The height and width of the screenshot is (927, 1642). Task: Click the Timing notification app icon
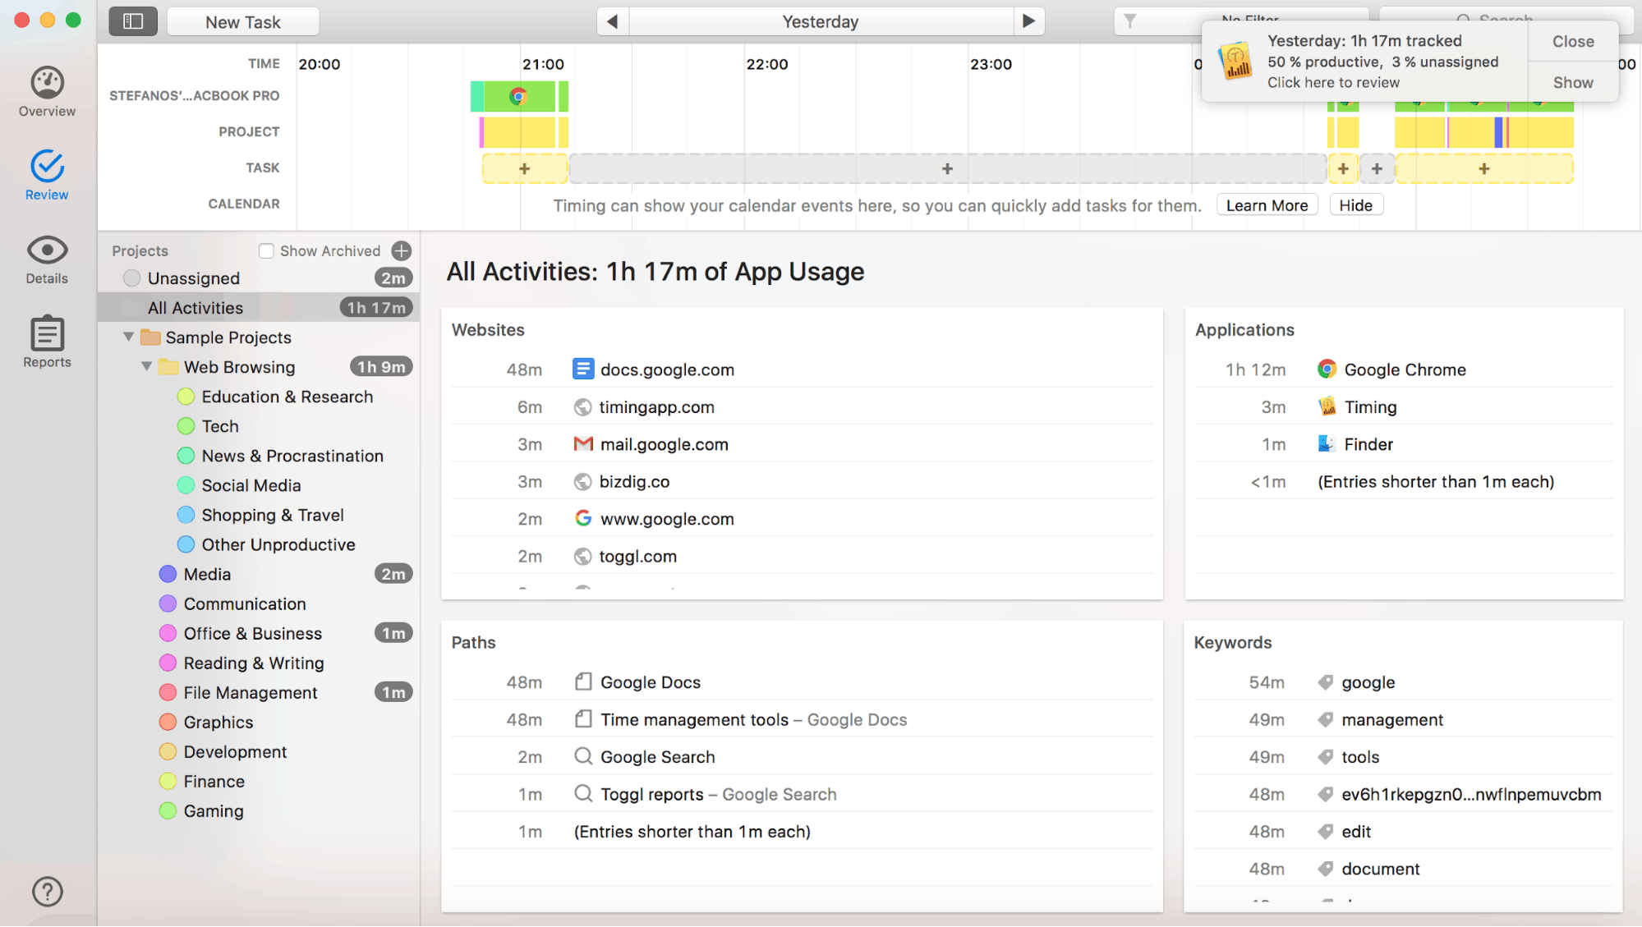(x=1235, y=62)
